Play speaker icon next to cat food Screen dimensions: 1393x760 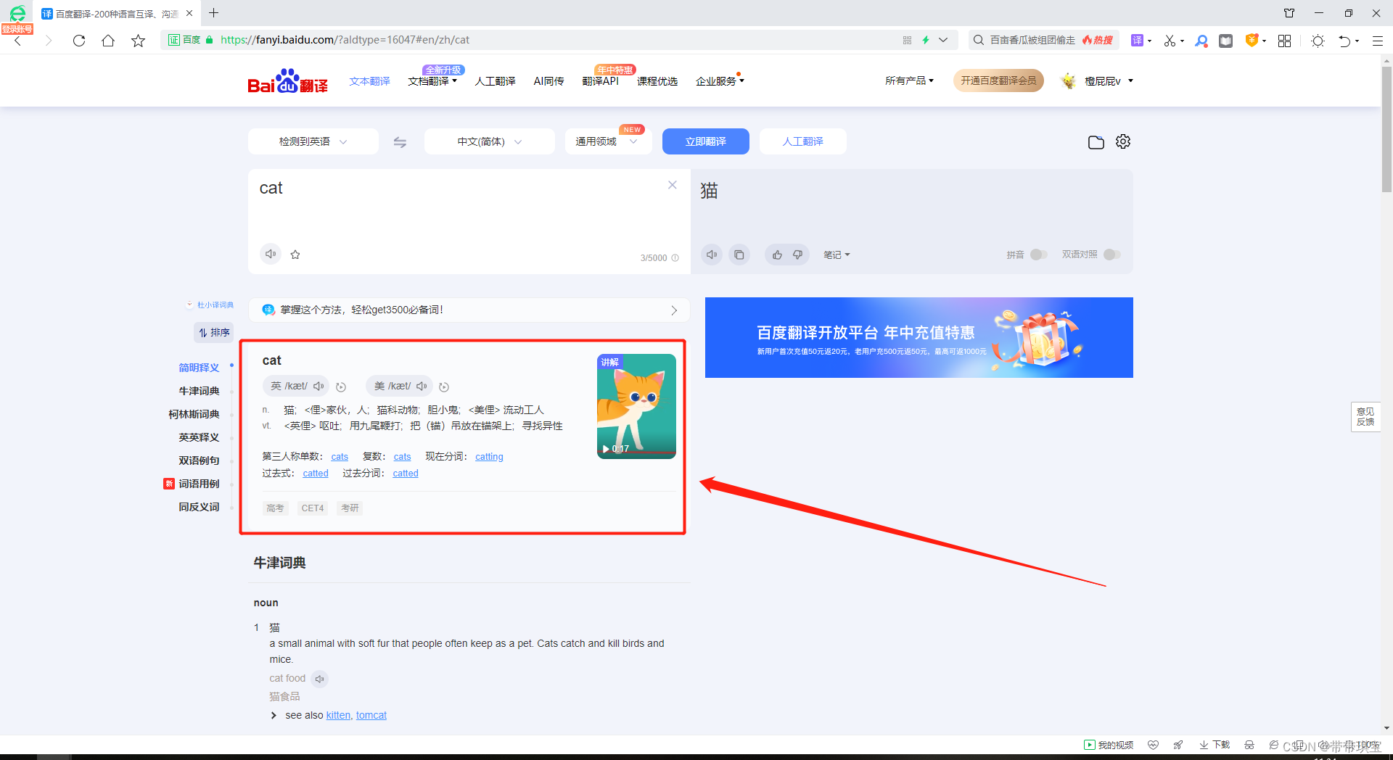319,679
